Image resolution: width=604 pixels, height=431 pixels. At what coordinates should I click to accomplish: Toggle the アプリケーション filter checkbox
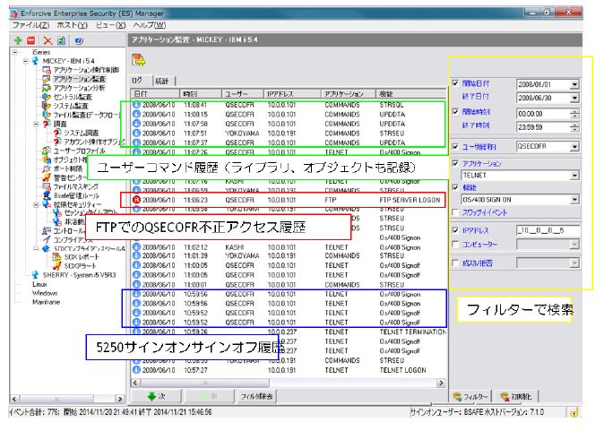(x=455, y=163)
